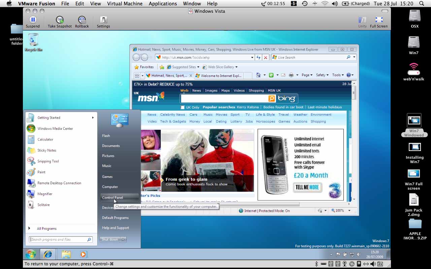
Task: Click the Take Snapshot icon
Action: [60, 20]
